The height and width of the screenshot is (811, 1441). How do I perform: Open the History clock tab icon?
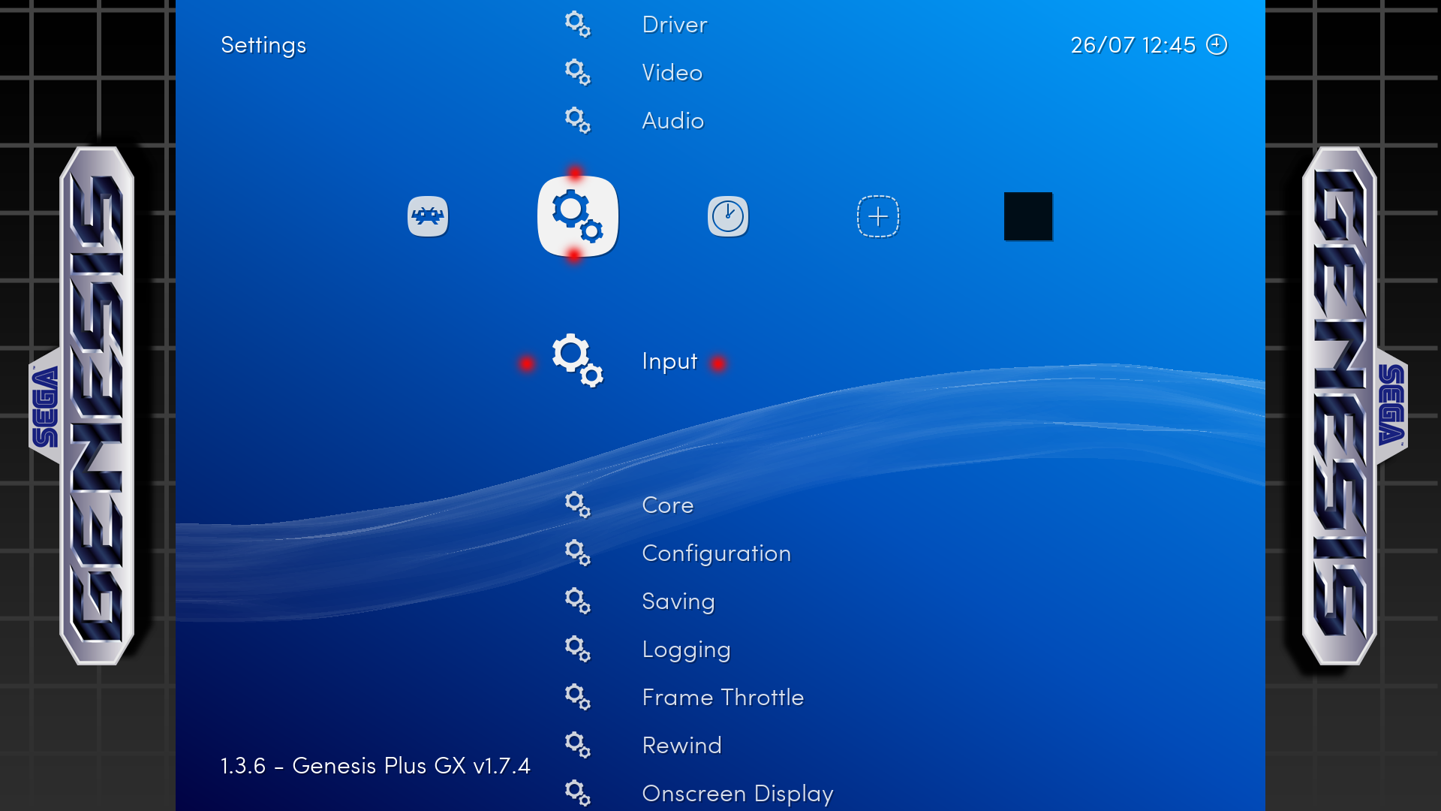(x=727, y=216)
